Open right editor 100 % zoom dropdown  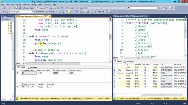pos(120,58)
